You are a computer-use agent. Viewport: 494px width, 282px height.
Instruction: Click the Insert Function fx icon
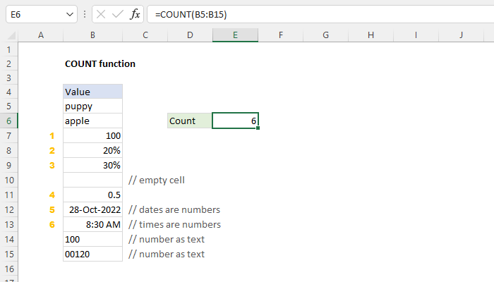135,15
